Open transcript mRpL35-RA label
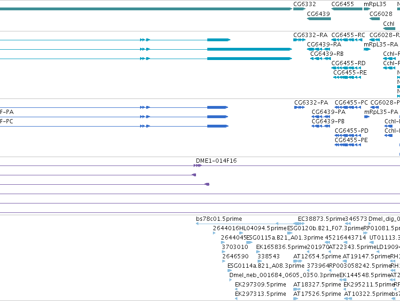This screenshot has width=400, height=301. pyautogui.click(x=381, y=44)
